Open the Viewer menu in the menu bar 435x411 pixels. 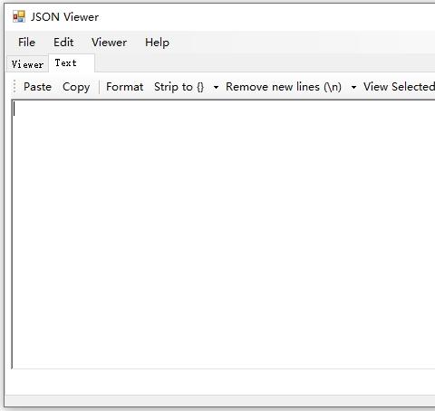click(x=109, y=43)
